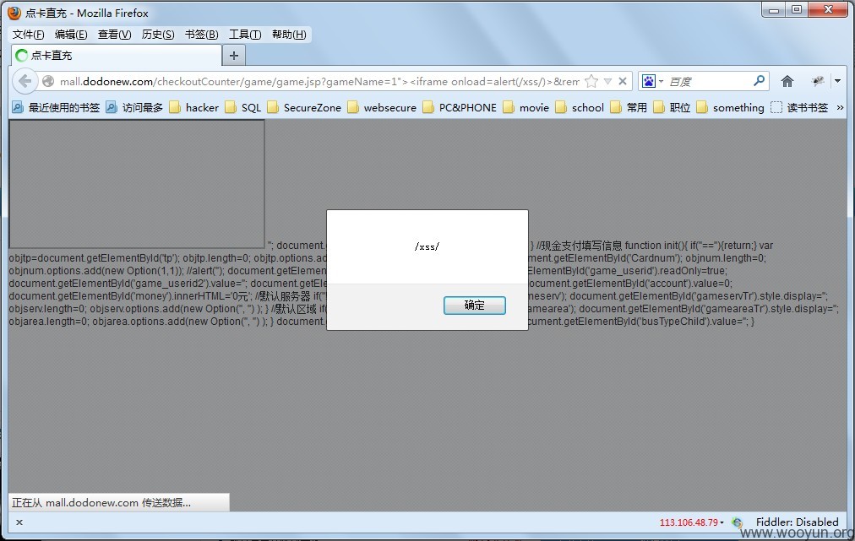Open 最近使用的书签 bookmark folder
Screen dimensions: 855x541
pos(56,107)
